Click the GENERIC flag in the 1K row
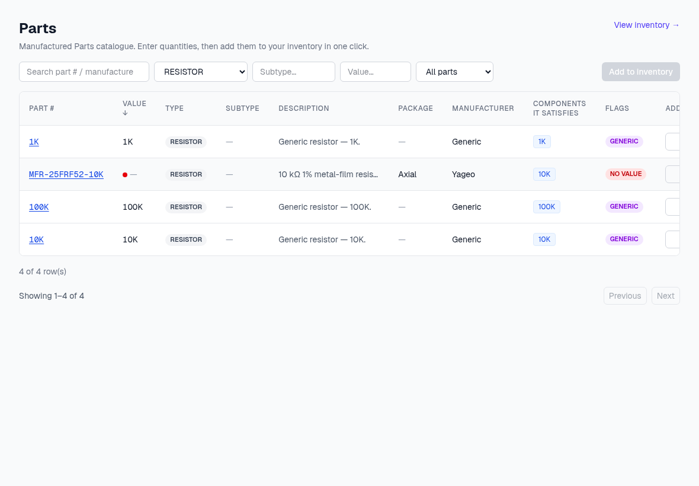This screenshot has height=486, width=699. [x=624, y=141]
